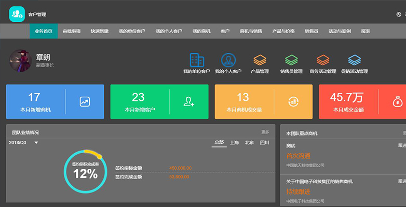Viewport: 406px width, 207px height.
Task: Open 销售员管理 green layers icon
Action: 291,60
